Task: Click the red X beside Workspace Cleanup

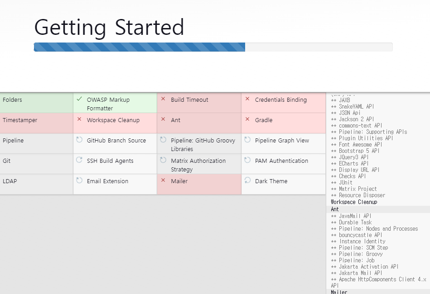Action: 79,119
